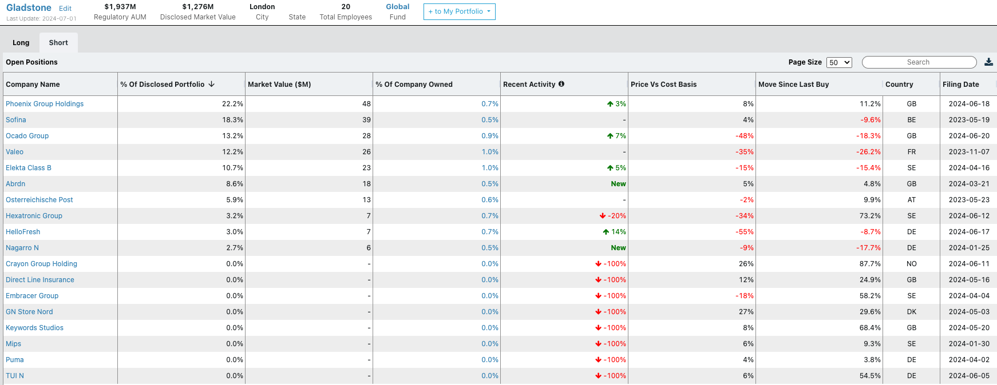Image resolution: width=997 pixels, height=385 pixels.
Task: Open the Hexatronic Group link
Action: [x=34, y=216]
